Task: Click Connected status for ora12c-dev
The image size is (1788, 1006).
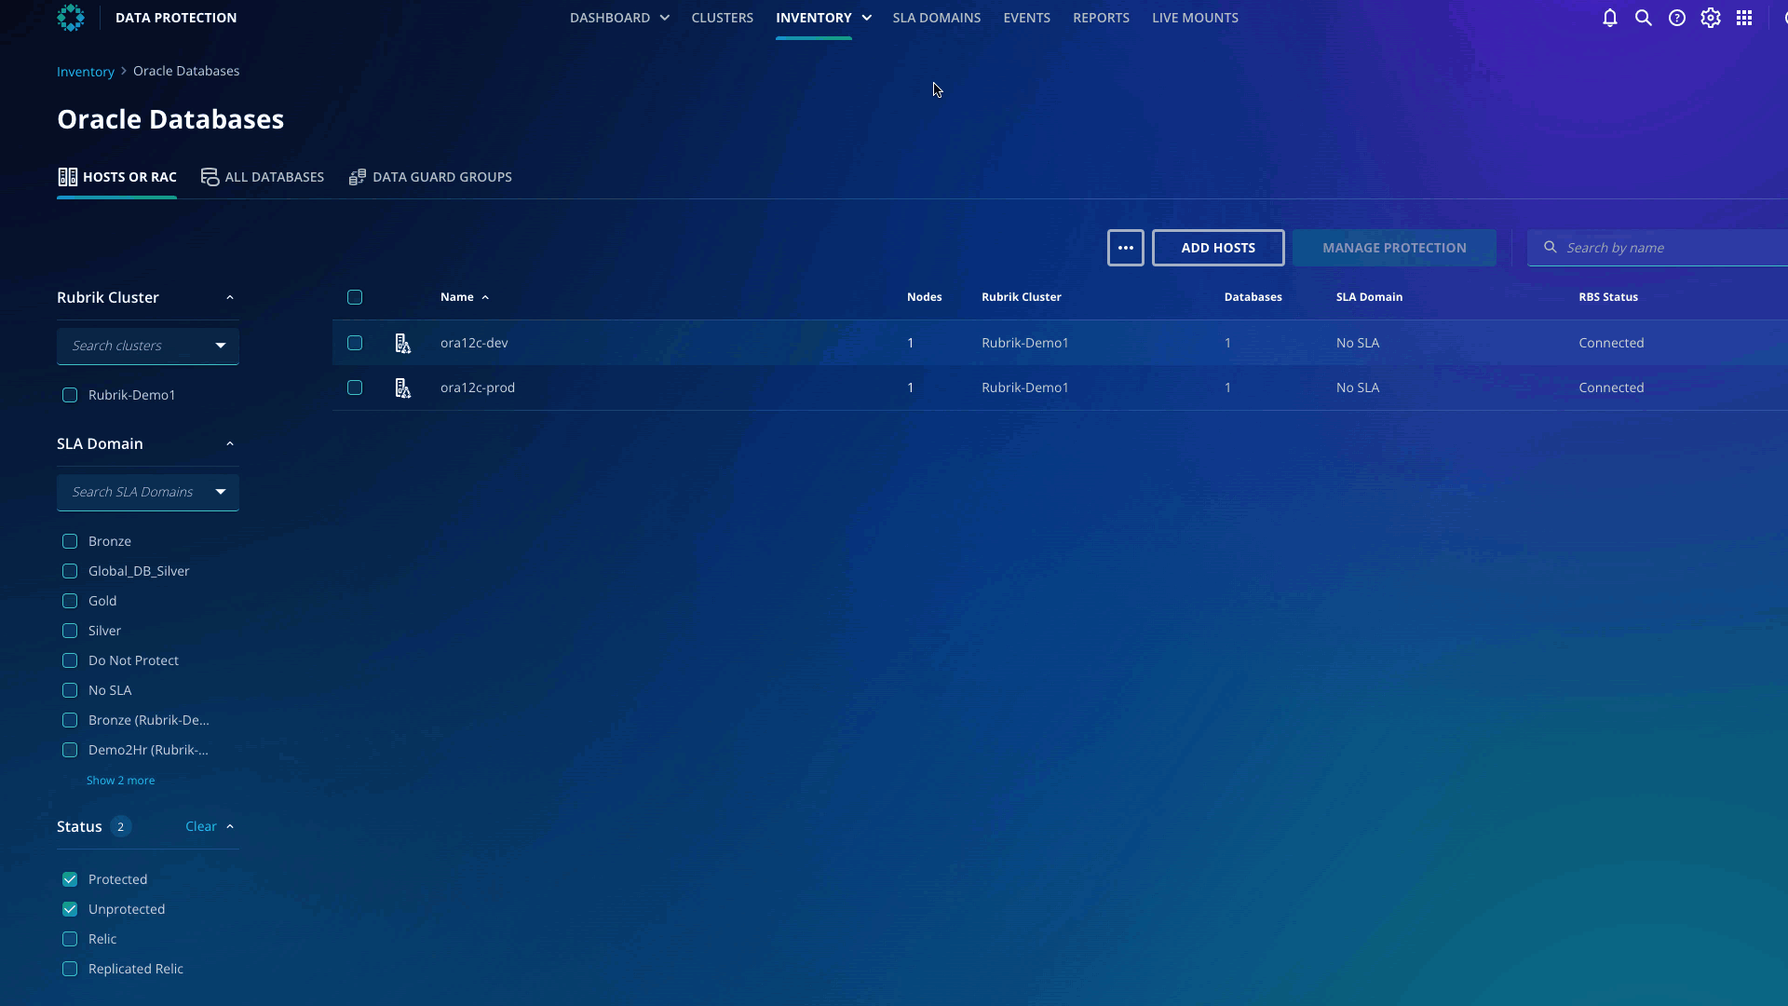Action: (x=1611, y=343)
